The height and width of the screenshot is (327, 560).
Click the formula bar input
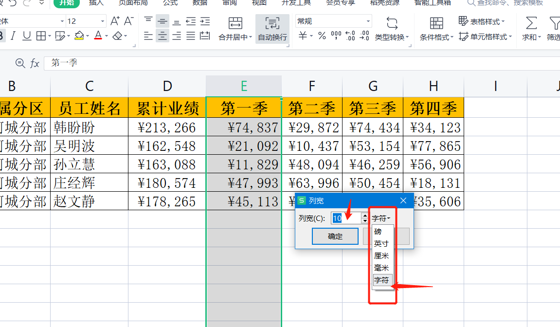302,63
